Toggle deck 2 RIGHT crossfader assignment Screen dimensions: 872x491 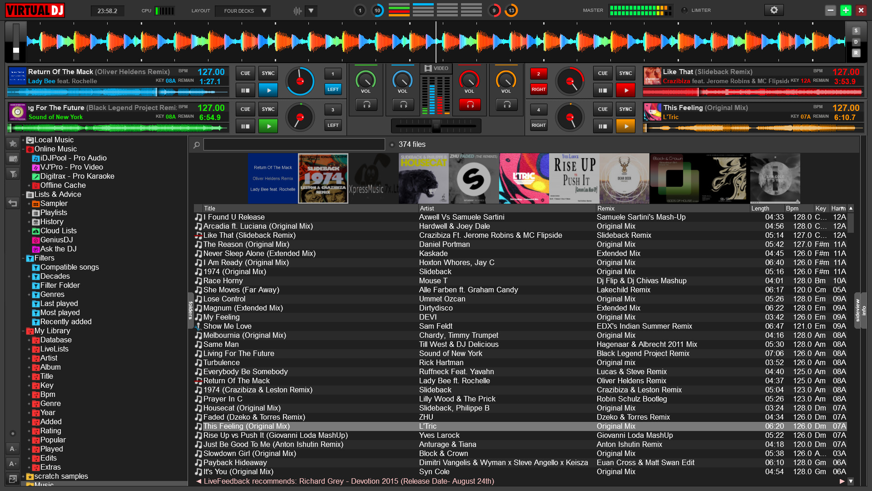coord(539,89)
